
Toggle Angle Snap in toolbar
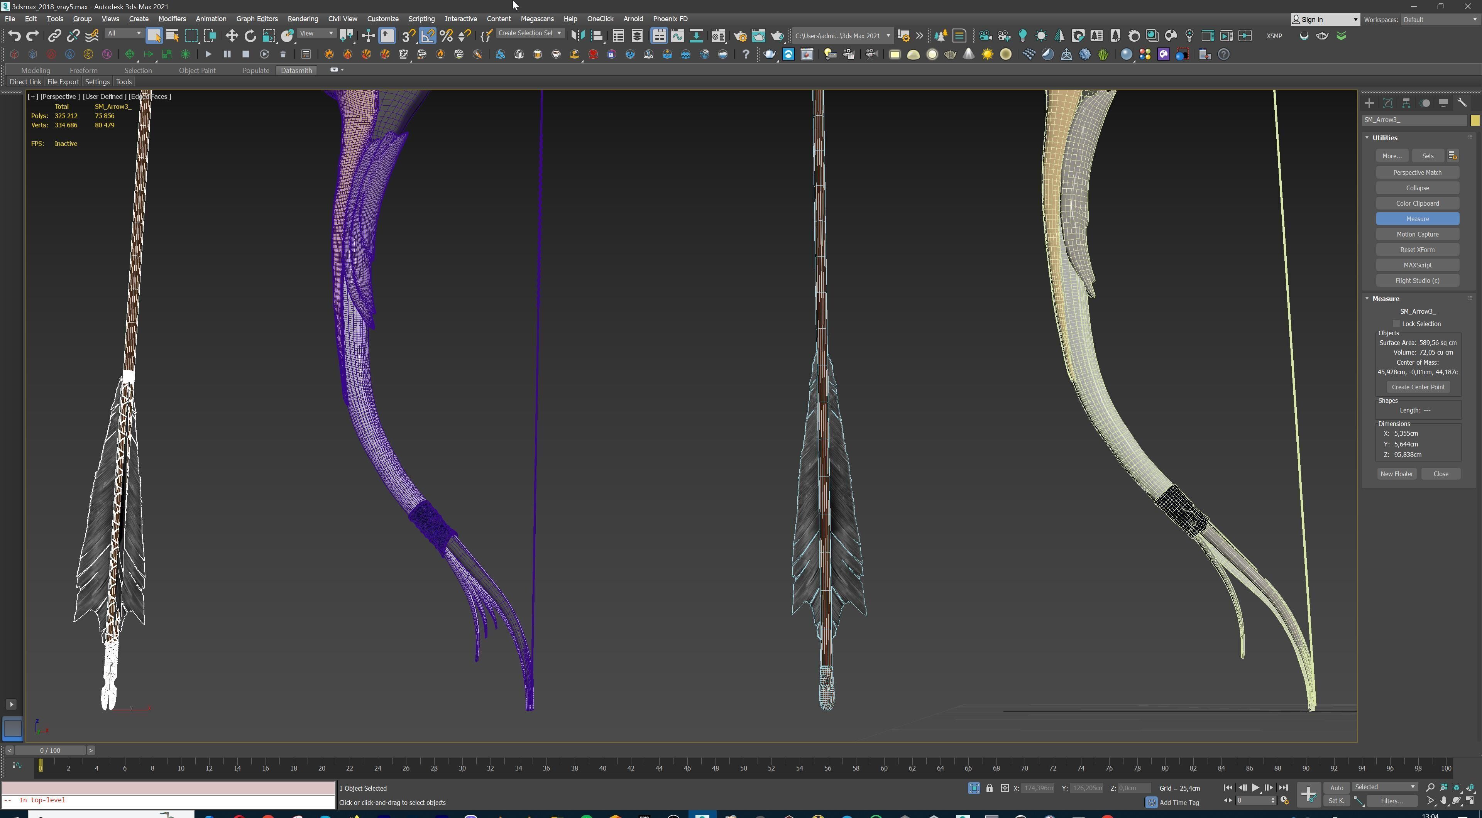428,35
